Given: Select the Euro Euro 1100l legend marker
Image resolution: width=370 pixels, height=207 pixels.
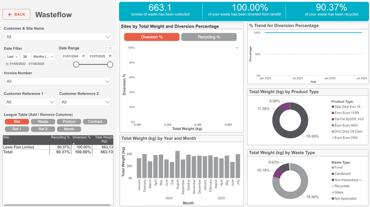Looking at the screenshot, I should 334,113.
